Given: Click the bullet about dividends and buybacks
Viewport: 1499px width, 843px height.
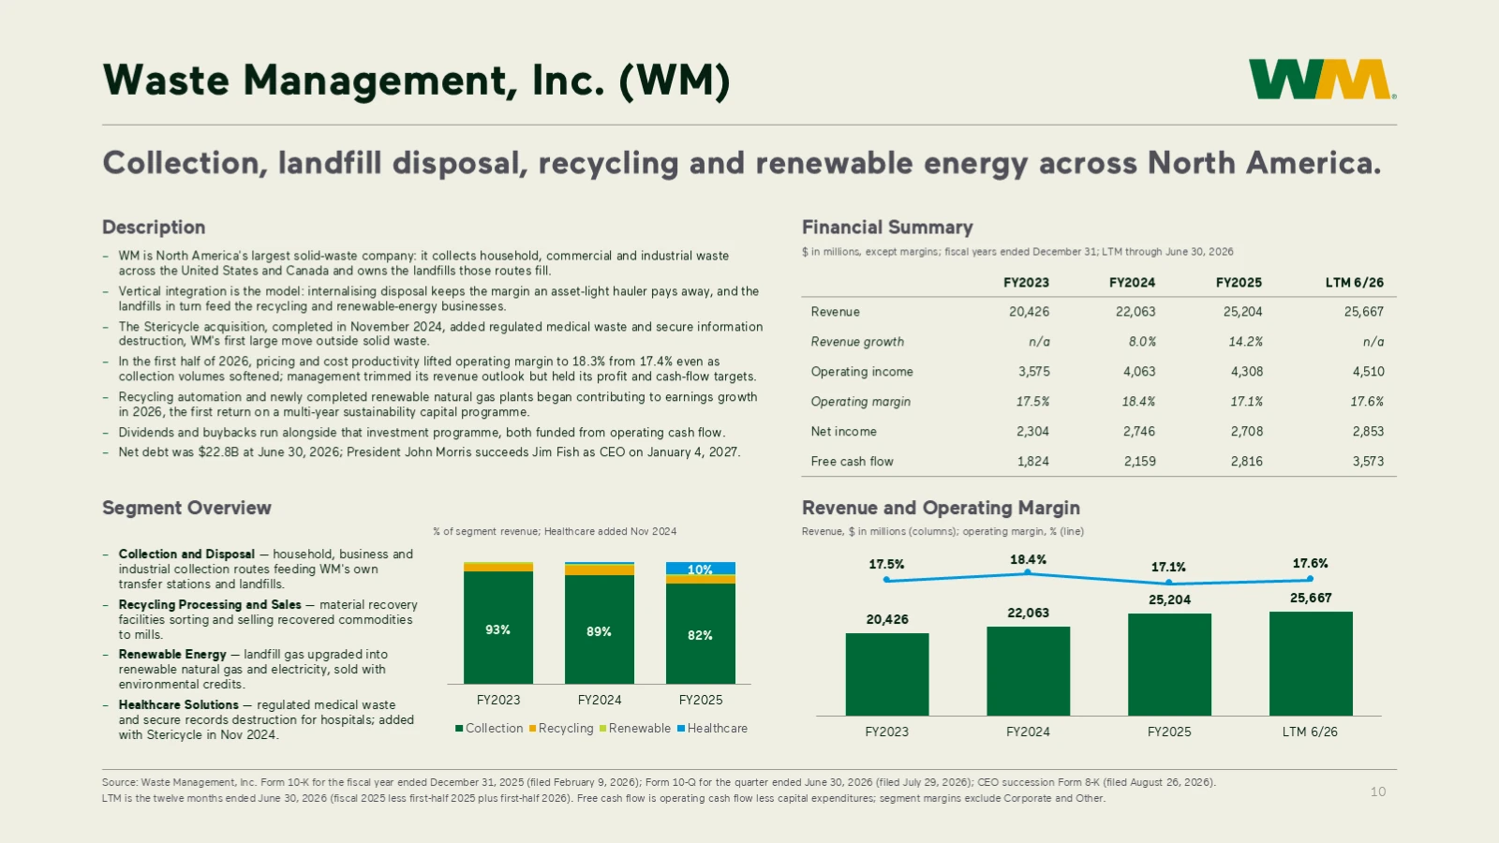Looking at the screenshot, I should tap(422, 433).
